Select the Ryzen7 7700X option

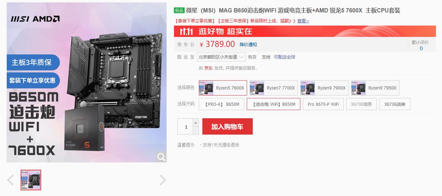tap(274, 88)
